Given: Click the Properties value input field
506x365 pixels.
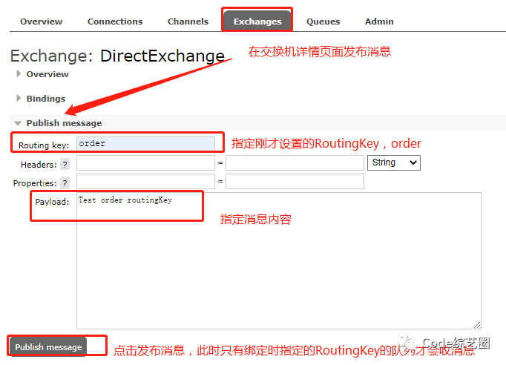Looking at the screenshot, I should click(295, 181).
